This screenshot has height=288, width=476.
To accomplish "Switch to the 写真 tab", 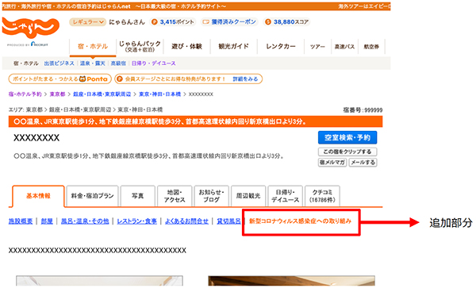I will pos(138,196).
